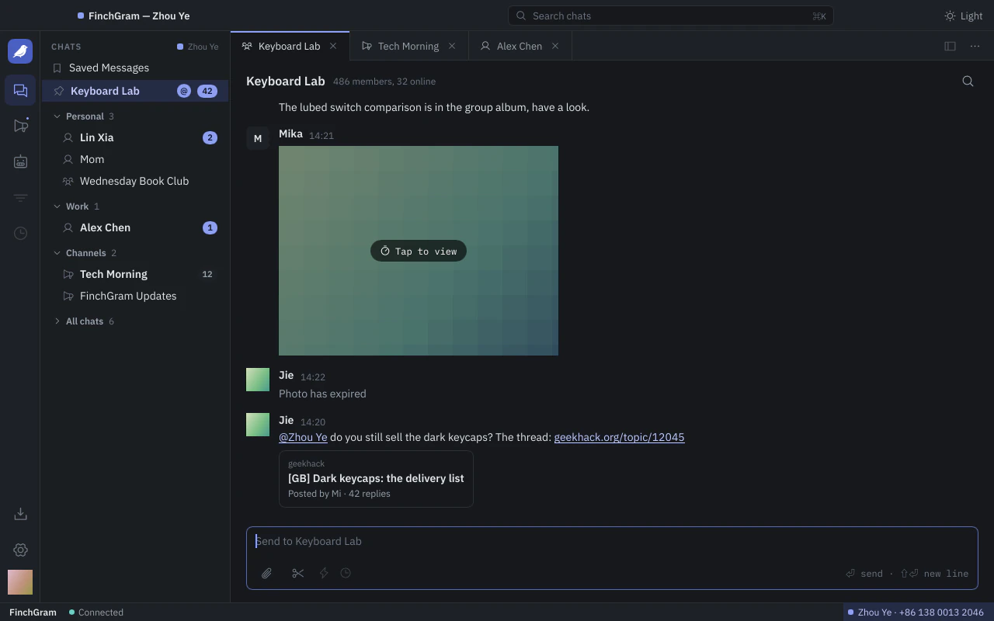Open Settings gear in left rail
Image resolution: width=994 pixels, height=621 pixels.
[20, 550]
